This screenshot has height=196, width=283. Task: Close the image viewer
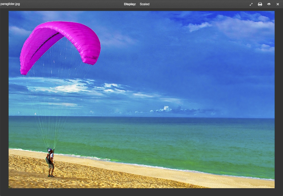click(x=278, y=4)
